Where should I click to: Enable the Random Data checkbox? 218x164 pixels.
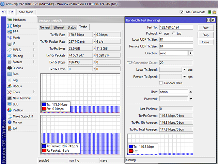161,83
